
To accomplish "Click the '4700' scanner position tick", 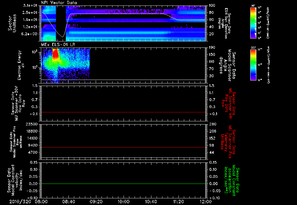I will click(x=33, y=152).
